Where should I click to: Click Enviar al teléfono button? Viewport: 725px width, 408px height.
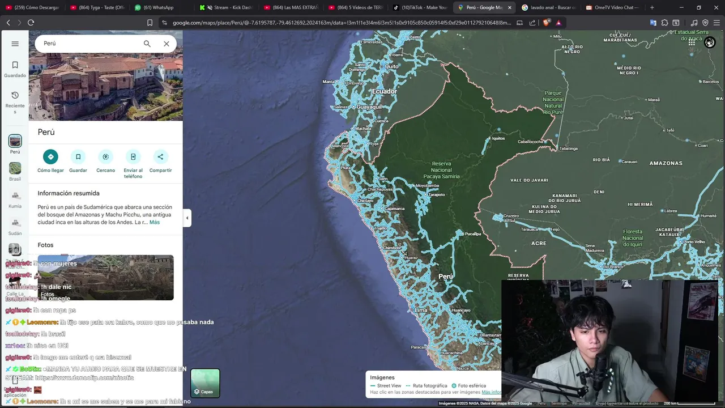pyautogui.click(x=133, y=164)
